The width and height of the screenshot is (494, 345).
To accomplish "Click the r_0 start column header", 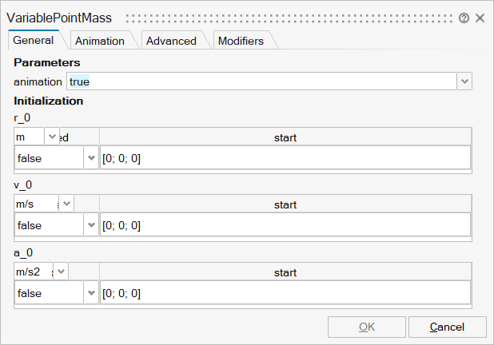I will point(285,137).
